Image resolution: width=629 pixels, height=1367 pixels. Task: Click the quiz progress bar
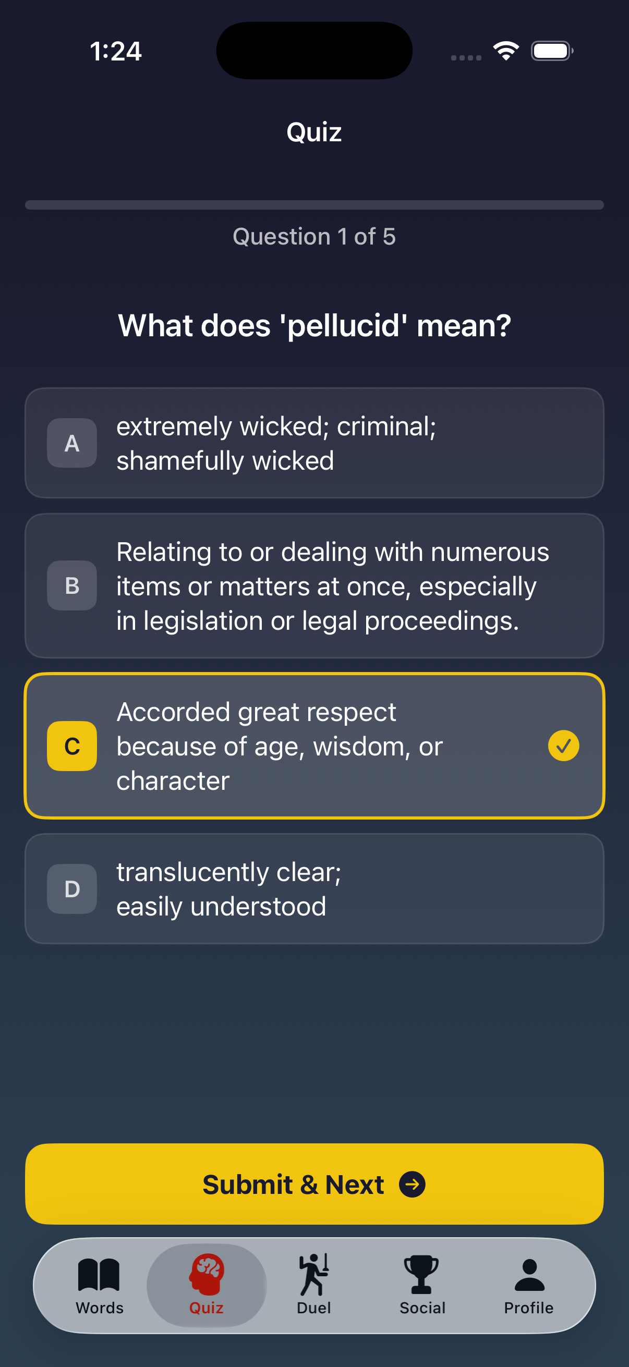314,204
